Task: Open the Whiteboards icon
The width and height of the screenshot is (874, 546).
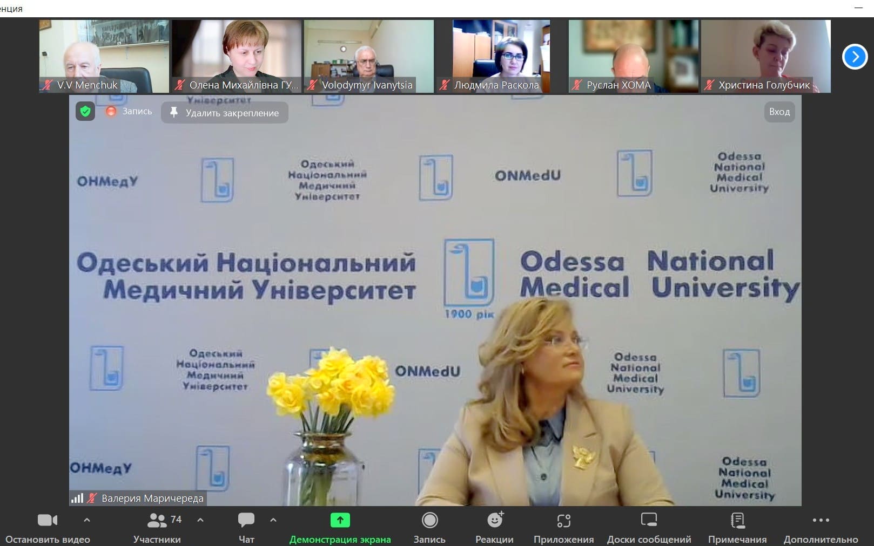Action: pos(649,520)
